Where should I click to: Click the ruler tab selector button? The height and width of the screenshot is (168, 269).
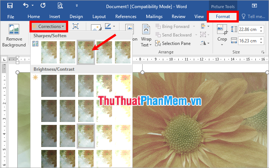click(x=4, y=60)
